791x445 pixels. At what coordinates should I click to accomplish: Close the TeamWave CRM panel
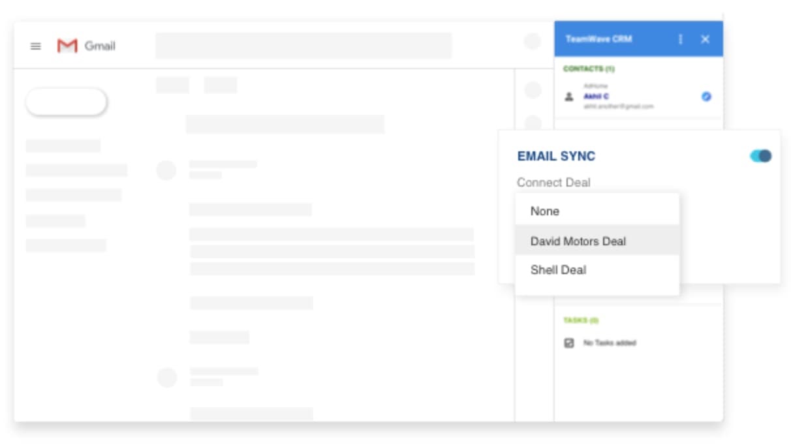pyautogui.click(x=705, y=39)
